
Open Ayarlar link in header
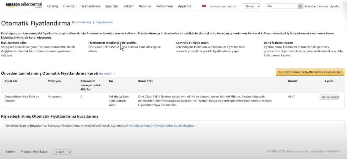pyautogui.click(x=335, y=6)
